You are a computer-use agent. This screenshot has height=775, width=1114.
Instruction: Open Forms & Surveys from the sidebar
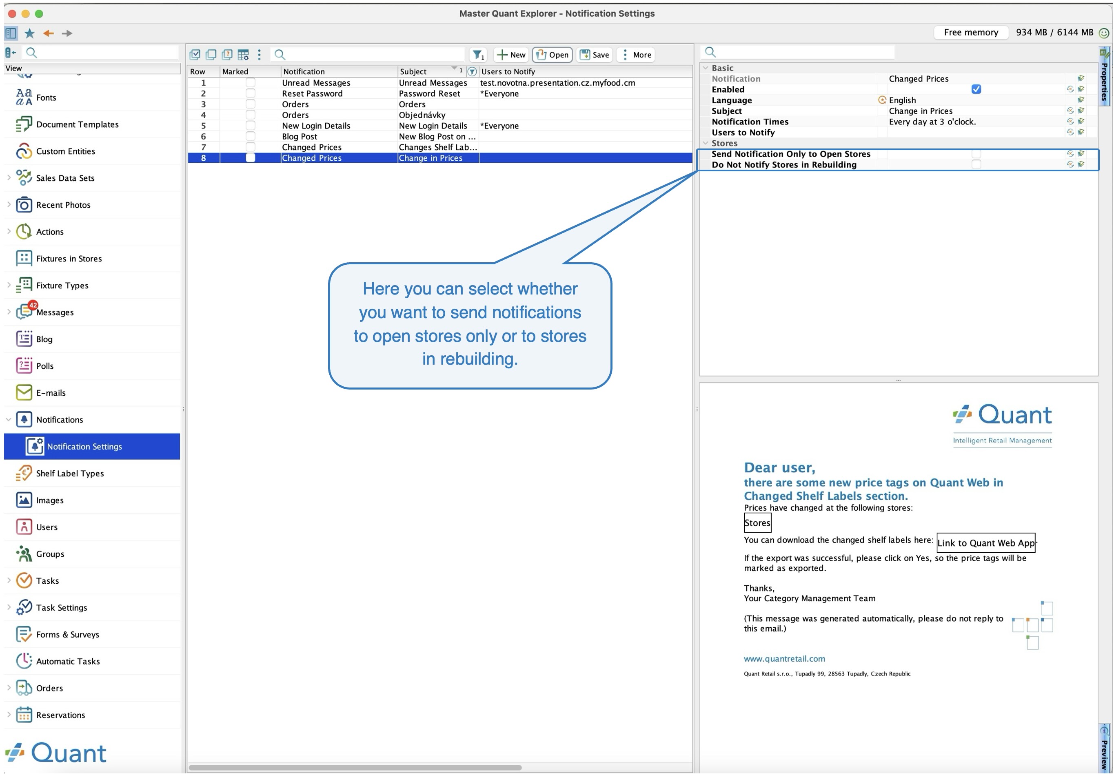coord(92,634)
